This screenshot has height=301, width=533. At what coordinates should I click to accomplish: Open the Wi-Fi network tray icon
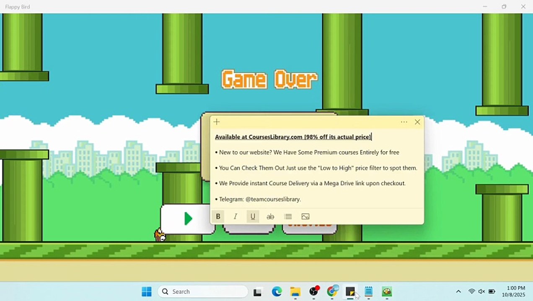[x=472, y=291]
